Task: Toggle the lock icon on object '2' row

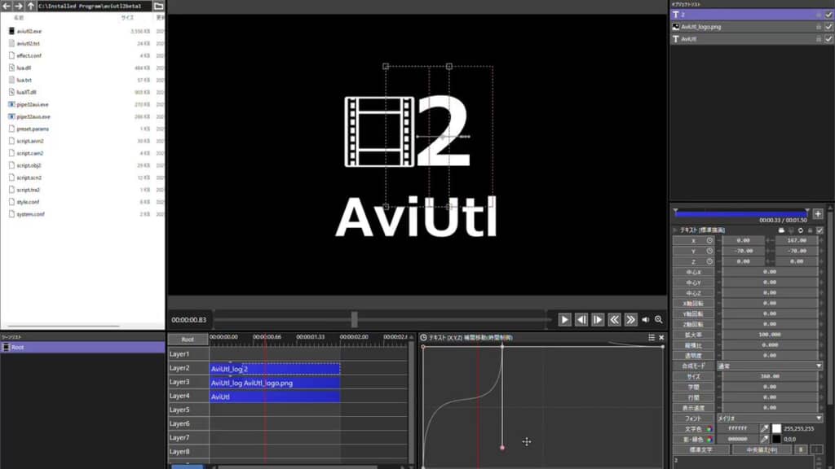Action: [819, 15]
